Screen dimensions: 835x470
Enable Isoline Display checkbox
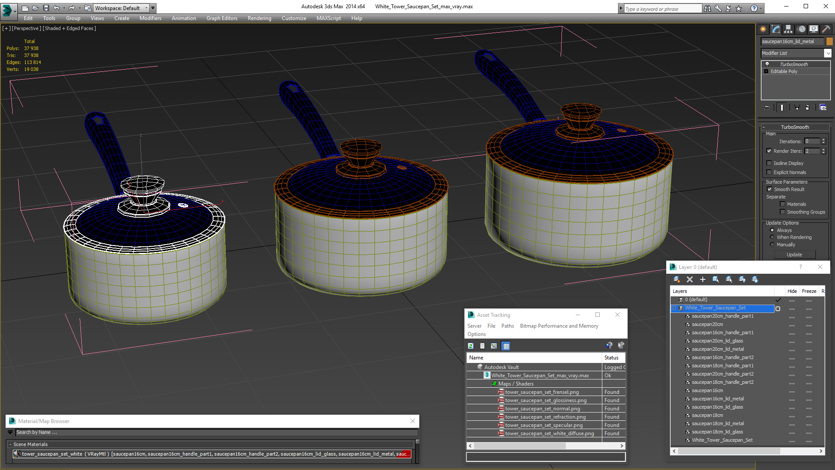click(769, 163)
